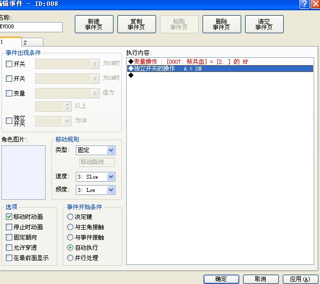320x284 pixels.
Task: Click 清空事件页 button
Action: pyautogui.click(x=264, y=24)
